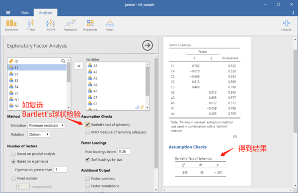Select the E4 variable in source list
Screen dimensions: 298x193
point(37,87)
